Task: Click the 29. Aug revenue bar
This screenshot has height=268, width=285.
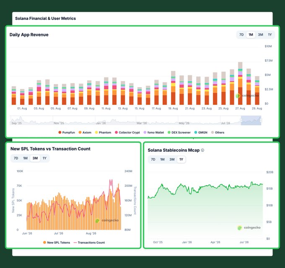Action: click(x=257, y=90)
